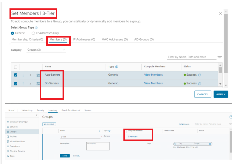Click the filter lines icon in dialog
This screenshot has height=165, width=234.
coord(219,57)
